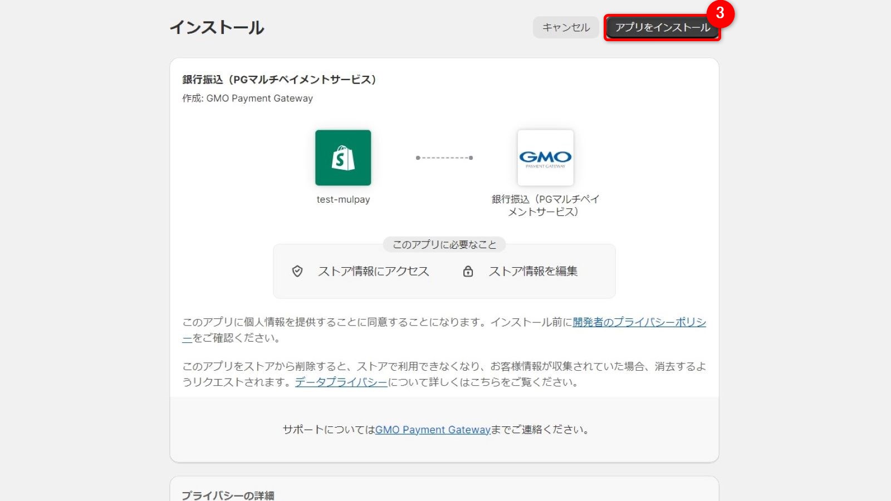This screenshot has width=891, height=501.
Task: Select the ストア情報にアクセス permission entry
Action: point(374,271)
